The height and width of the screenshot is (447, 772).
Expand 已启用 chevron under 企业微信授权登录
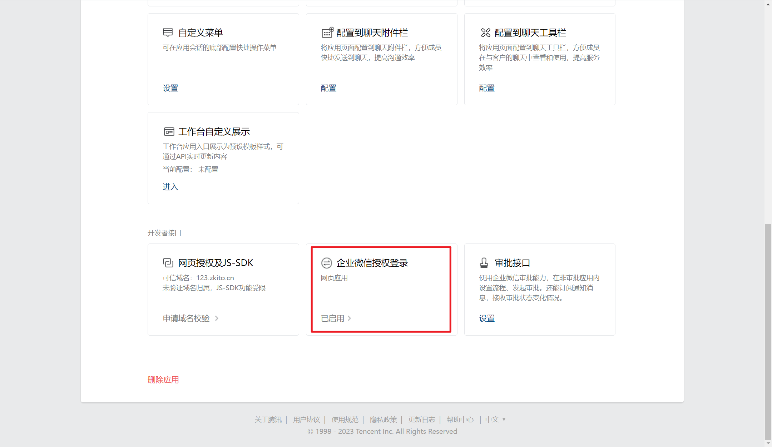[349, 318]
